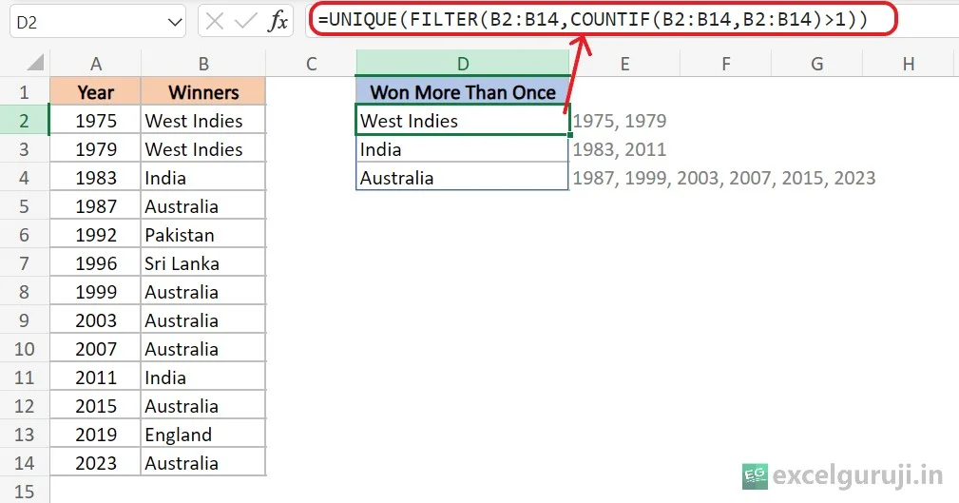Open Insert Function with the fx icon

click(278, 22)
